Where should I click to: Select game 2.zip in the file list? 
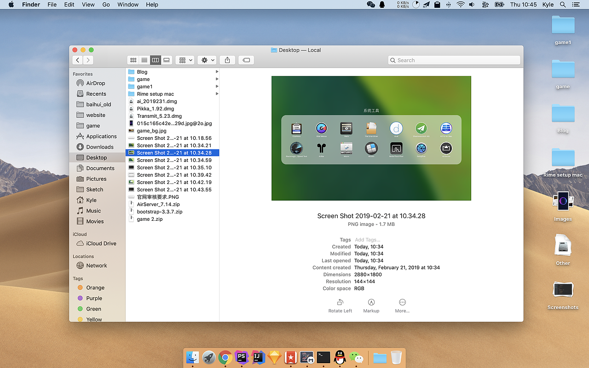173,219
